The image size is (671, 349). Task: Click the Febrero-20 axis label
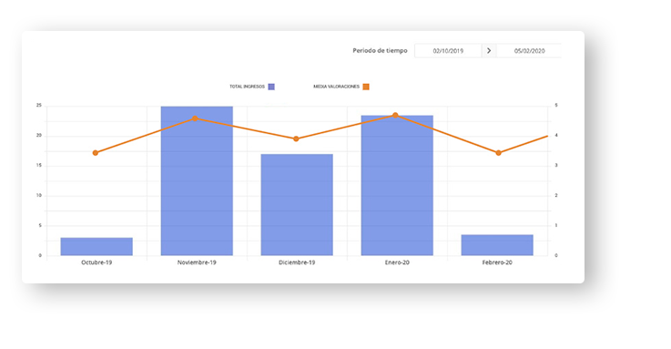(497, 262)
